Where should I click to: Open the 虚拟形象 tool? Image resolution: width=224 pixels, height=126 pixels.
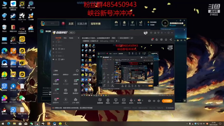click(x=56, y=91)
